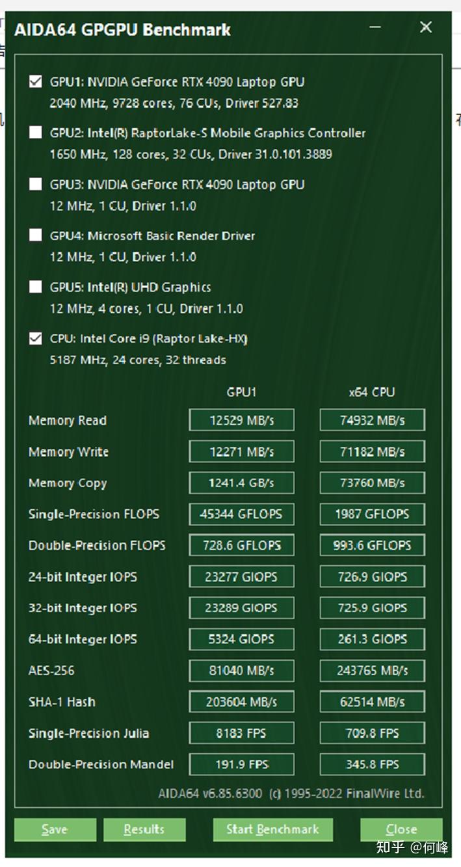
Task: Click CPU Memory Write 71182 MB/s
Action: [x=372, y=451]
